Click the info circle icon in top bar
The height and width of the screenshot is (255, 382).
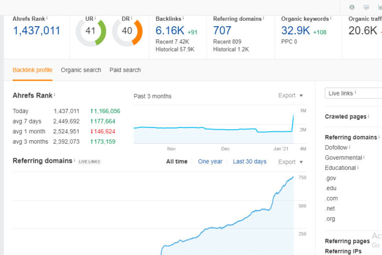[x=352, y=7]
